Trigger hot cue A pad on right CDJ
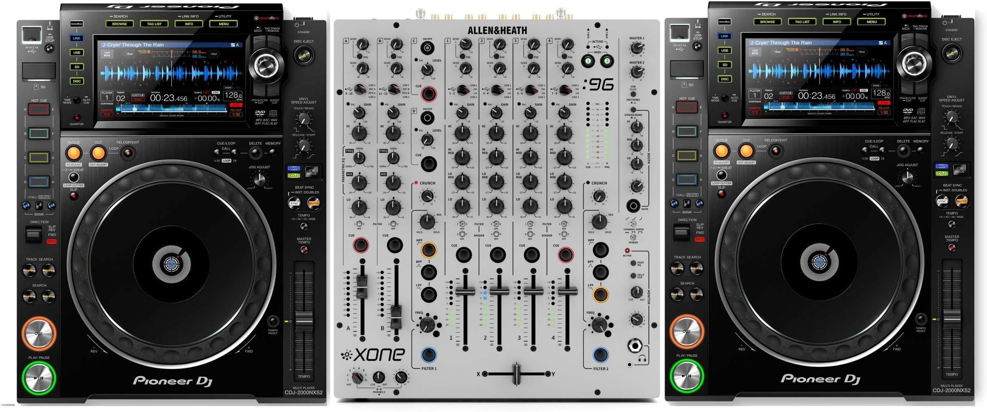This screenshot has height=412, width=987. (687, 107)
